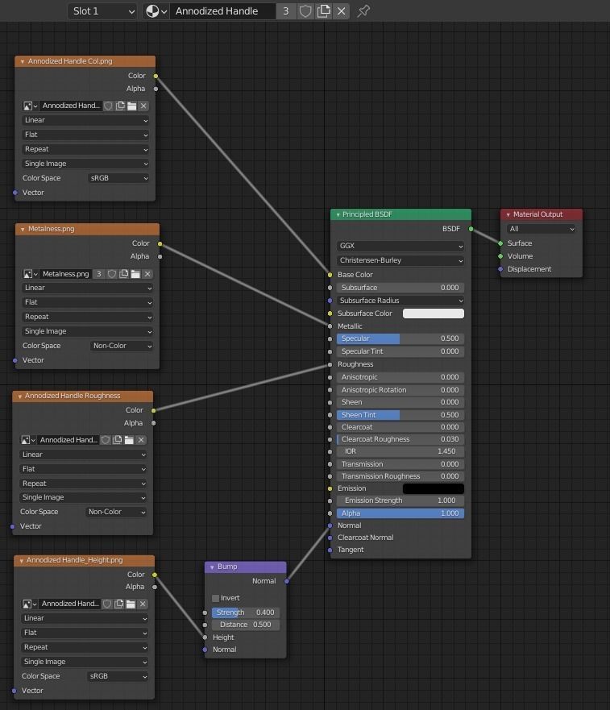Collapse the Principled BSDF node
Viewport: 610px width, 710px height.
tap(338, 214)
